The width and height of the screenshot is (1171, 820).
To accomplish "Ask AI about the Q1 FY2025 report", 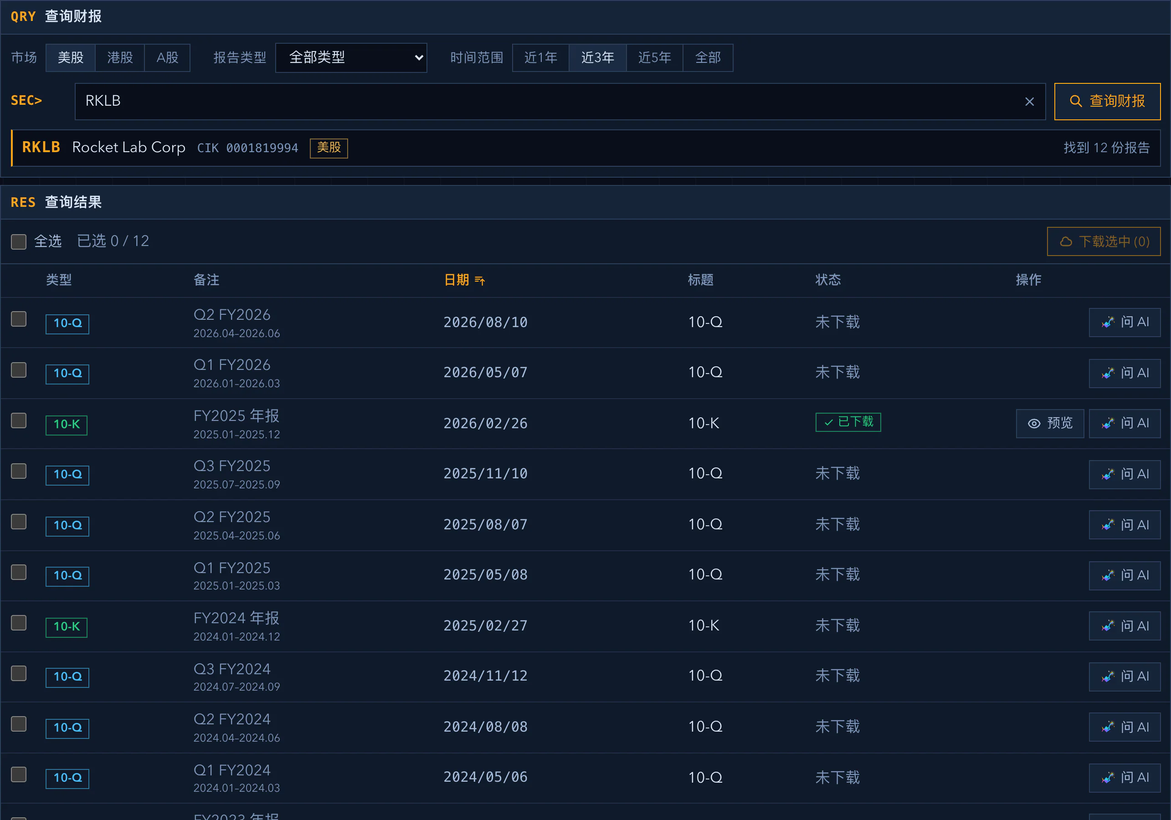I will coord(1125,575).
